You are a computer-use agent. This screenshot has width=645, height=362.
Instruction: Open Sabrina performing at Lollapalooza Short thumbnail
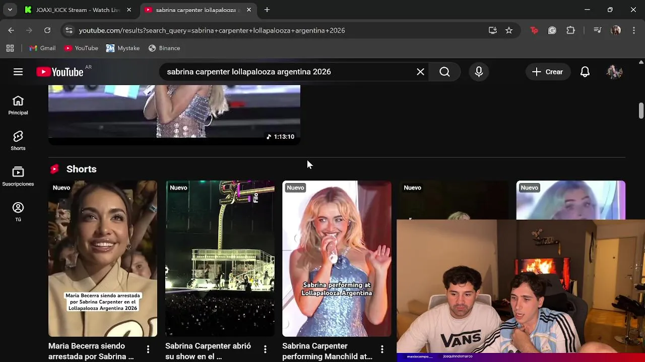(x=337, y=258)
